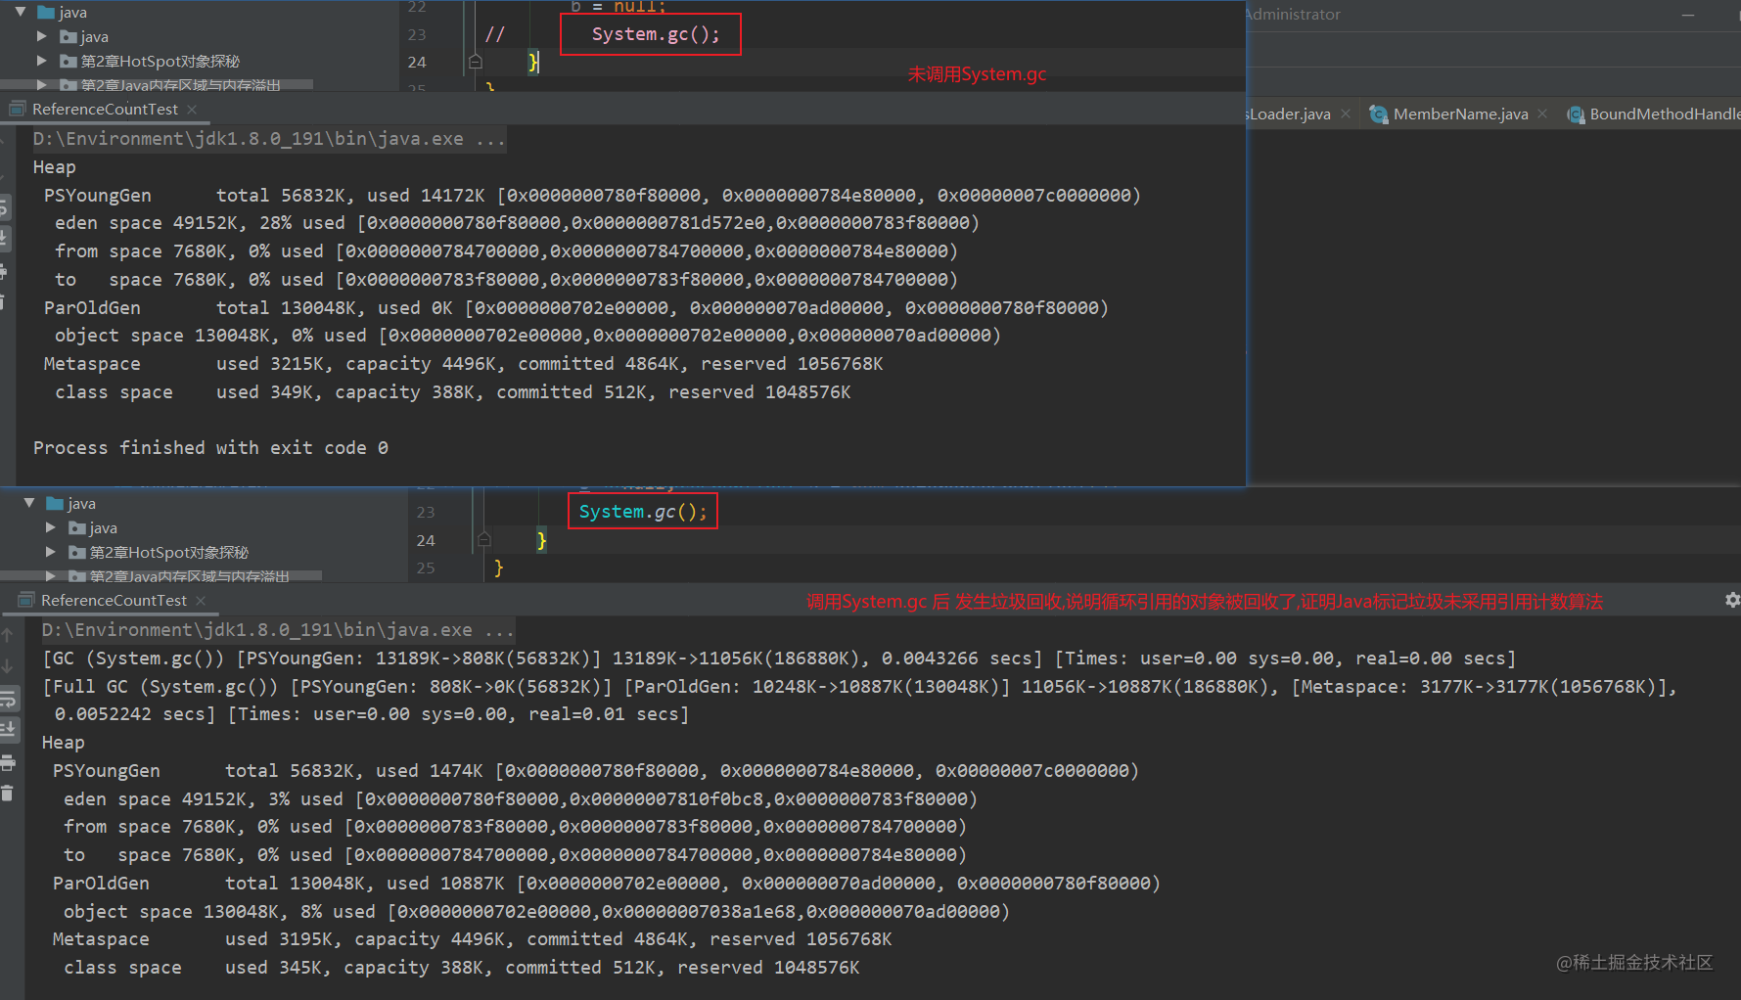
Task: Switch to the MemberName.java editor tab
Action: point(1460,114)
